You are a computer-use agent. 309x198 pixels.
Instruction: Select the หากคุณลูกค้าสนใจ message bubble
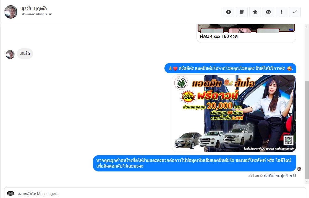(x=195, y=163)
